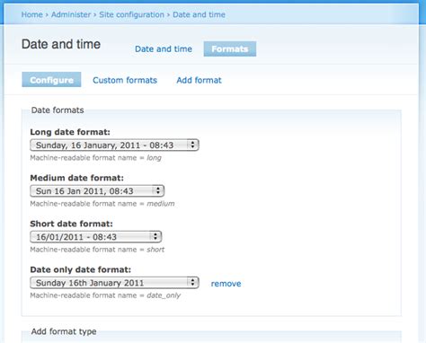
Task: Click the Short date format stepper arrows
Action: [x=155, y=237]
